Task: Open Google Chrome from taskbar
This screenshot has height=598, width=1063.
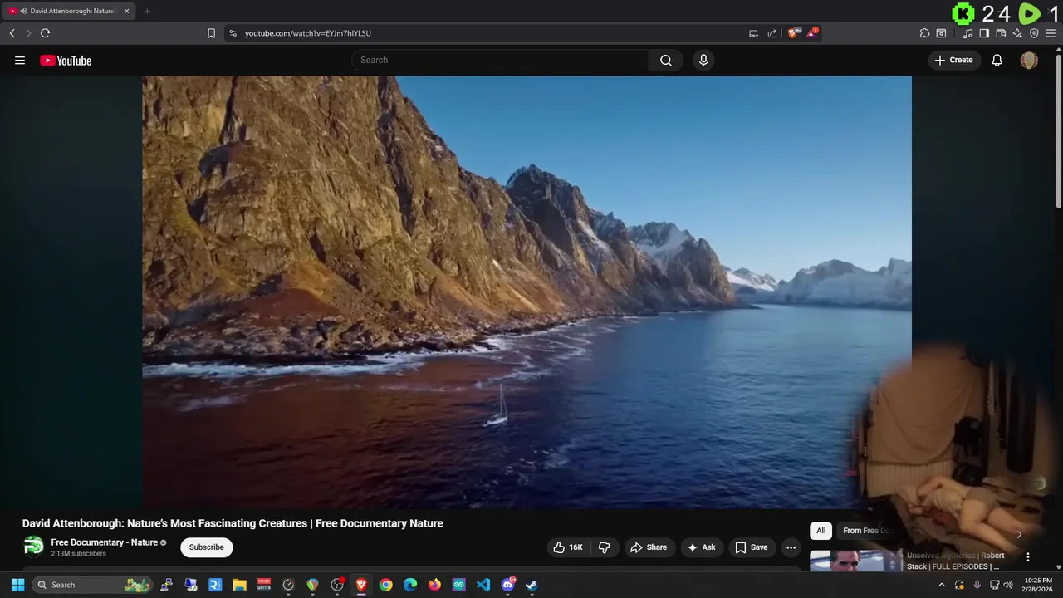Action: pyautogui.click(x=385, y=585)
